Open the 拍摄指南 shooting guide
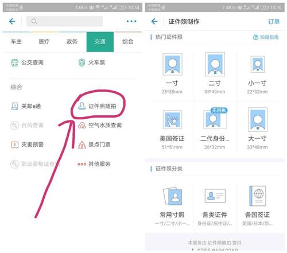287x253 pixels. pyautogui.click(x=266, y=37)
